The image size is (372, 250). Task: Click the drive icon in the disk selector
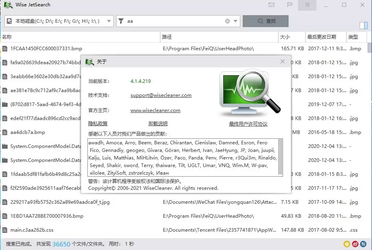9,21
